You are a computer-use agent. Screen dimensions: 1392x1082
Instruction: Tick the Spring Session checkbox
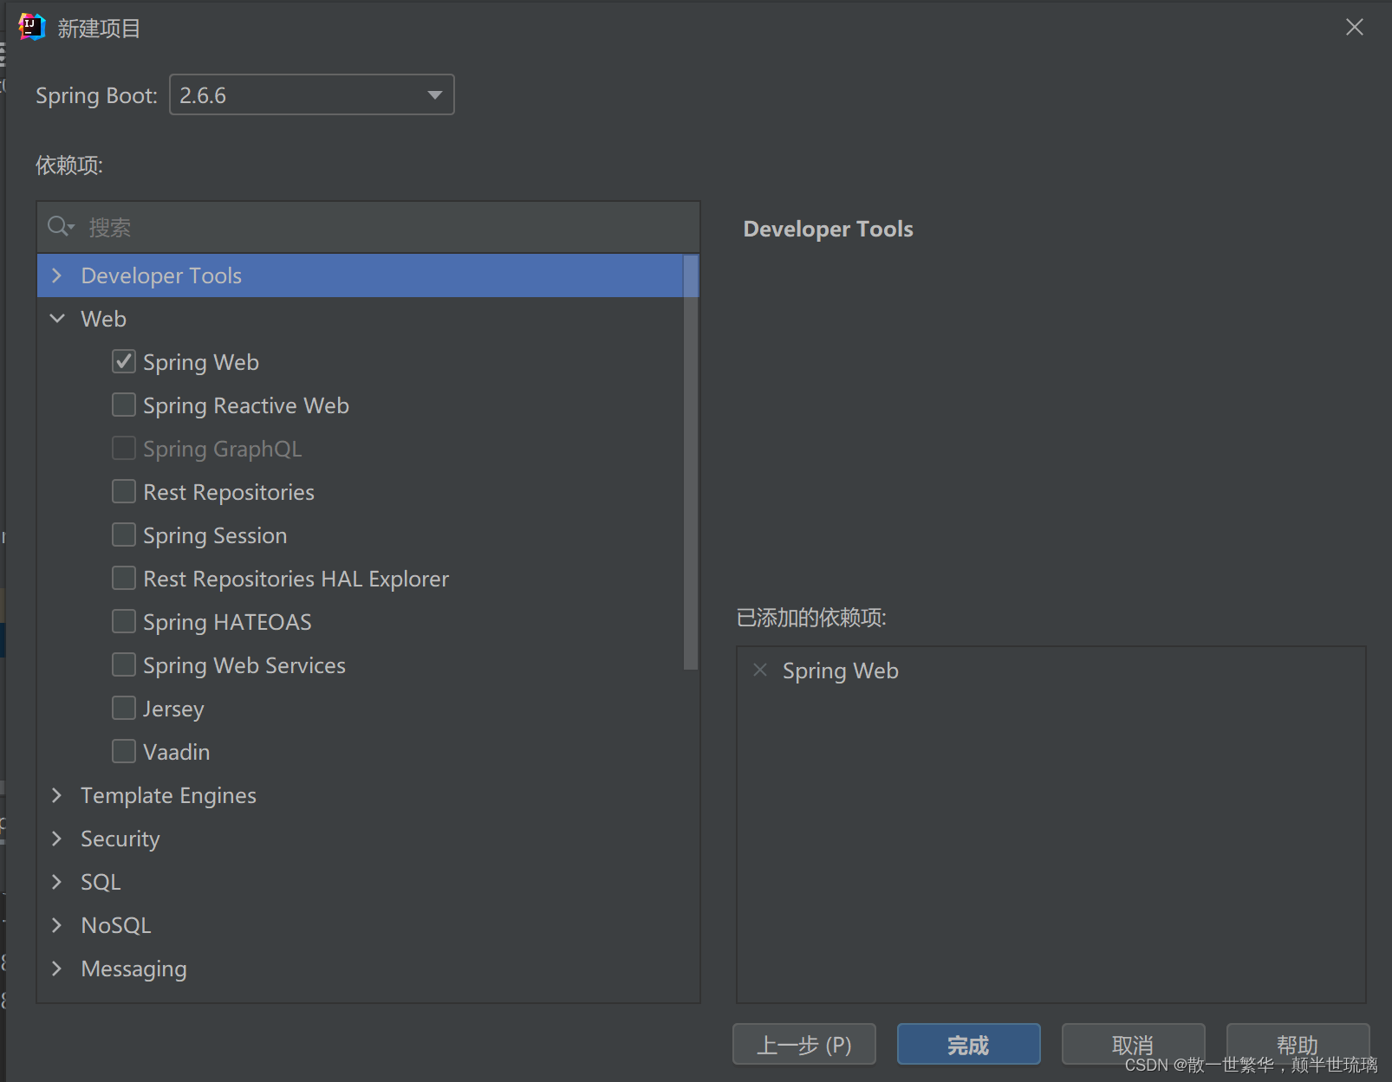(x=124, y=535)
